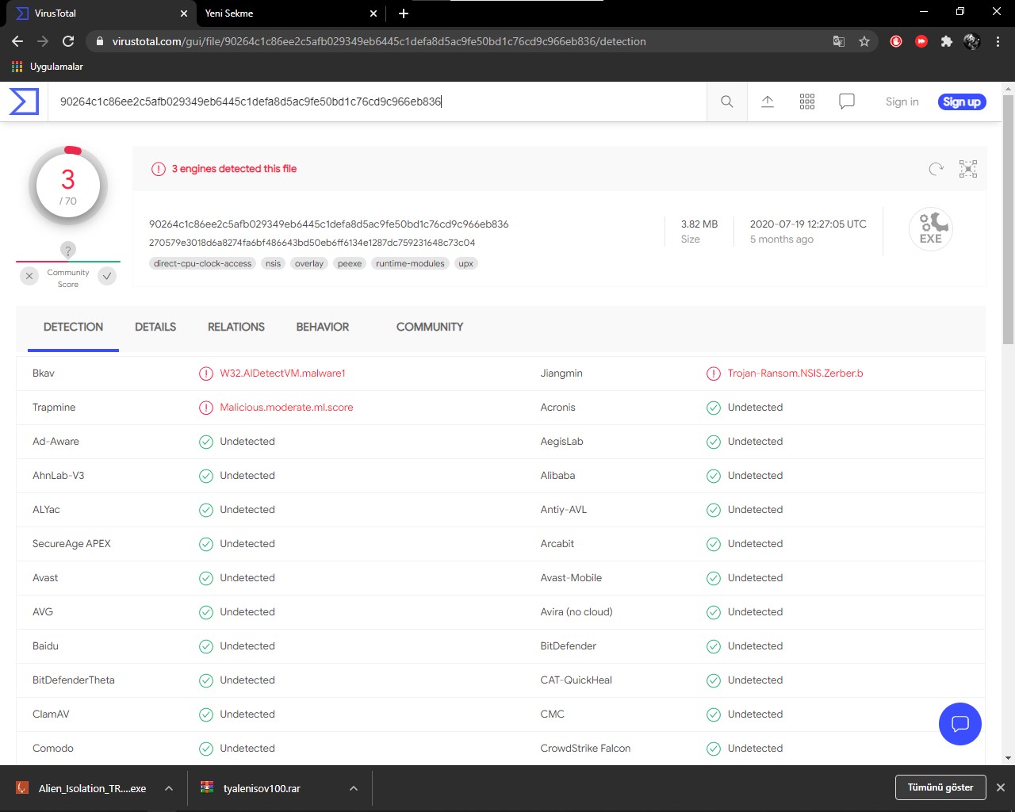Open the apps grid icon
Image resolution: width=1015 pixels, height=812 pixels.
pos(807,101)
